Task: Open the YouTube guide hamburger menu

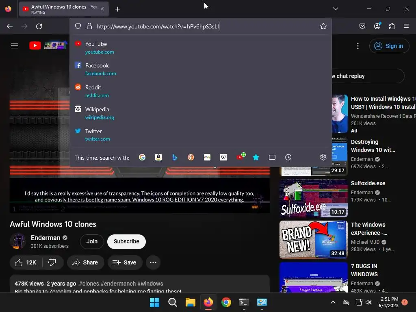Action: pyautogui.click(x=15, y=45)
